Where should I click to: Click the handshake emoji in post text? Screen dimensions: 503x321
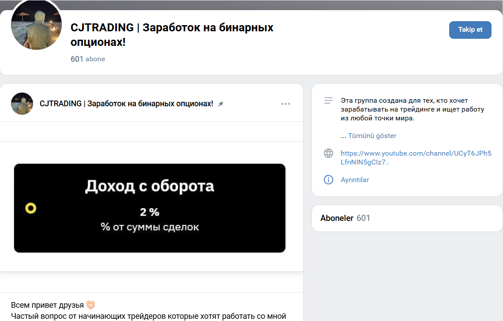point(90,305)
